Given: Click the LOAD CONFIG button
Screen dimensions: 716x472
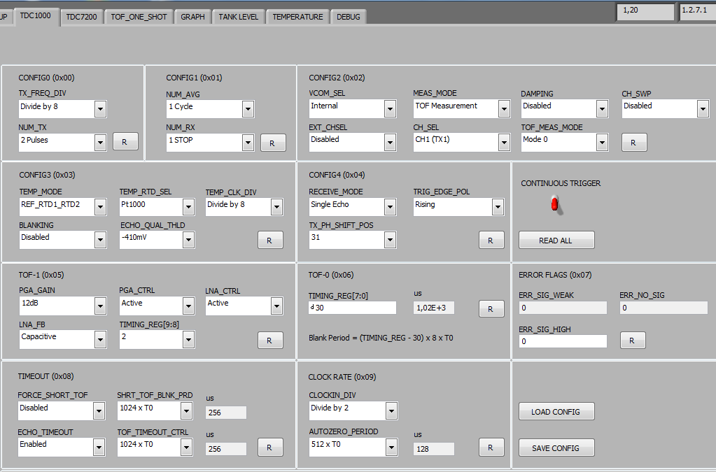Looking at the screenshot, I should tap(556, 411).
